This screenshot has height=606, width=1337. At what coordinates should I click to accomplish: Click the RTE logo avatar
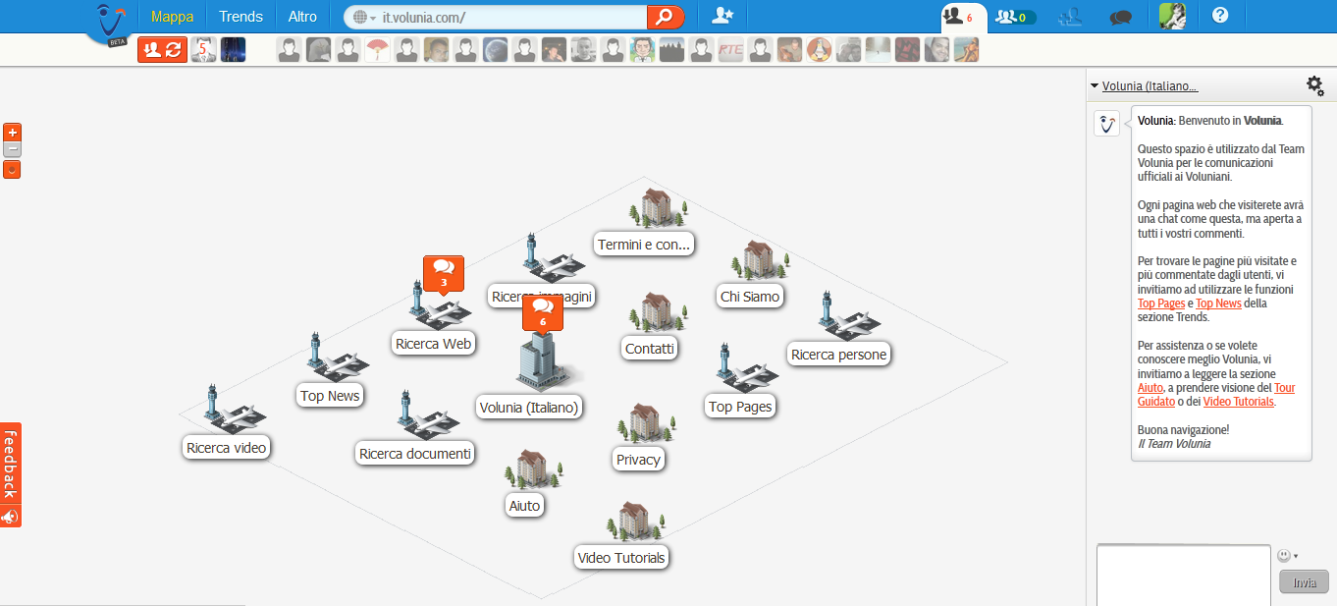tap(730, 50)
